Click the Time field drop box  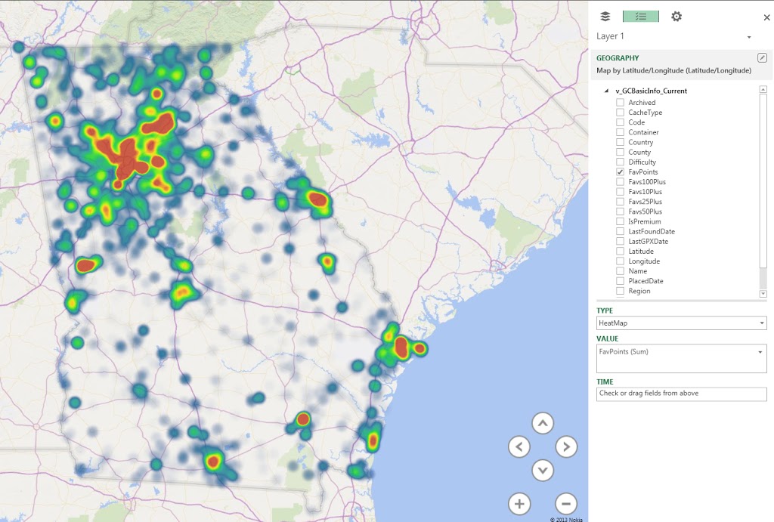point(681,394)
